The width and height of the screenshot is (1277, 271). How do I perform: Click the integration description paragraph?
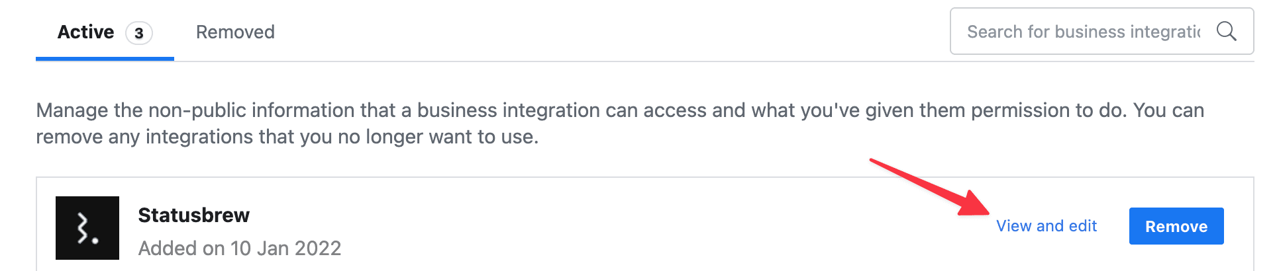click(x=619, y=123)
